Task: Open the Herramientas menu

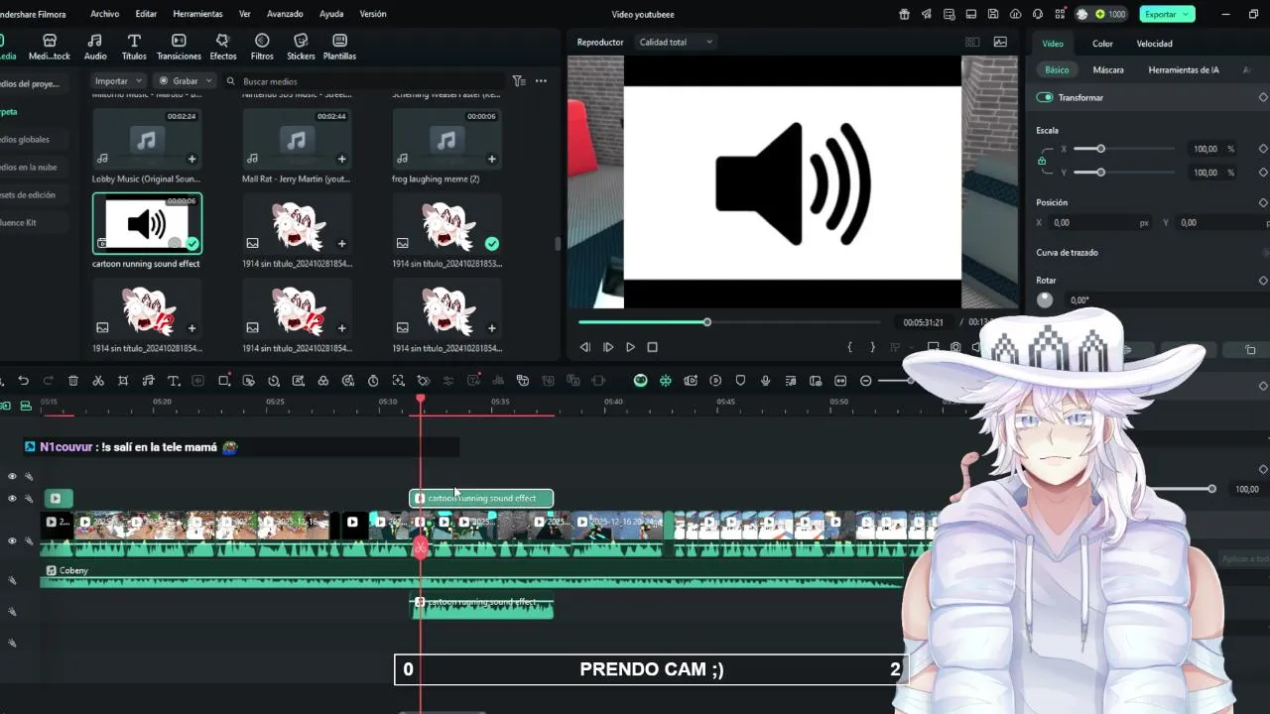Action: click(x=197, y=14)
